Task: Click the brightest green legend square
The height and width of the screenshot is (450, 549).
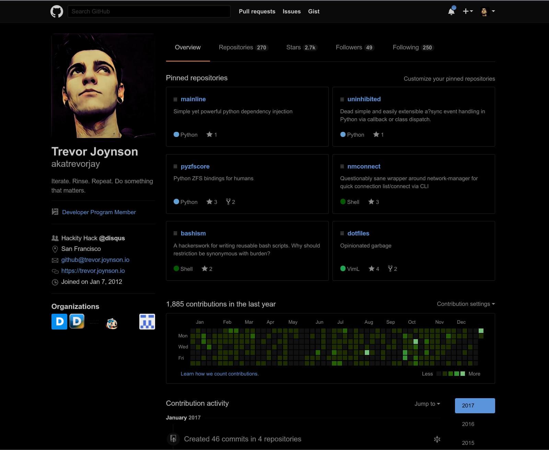Action: click(x=463, y=374)
